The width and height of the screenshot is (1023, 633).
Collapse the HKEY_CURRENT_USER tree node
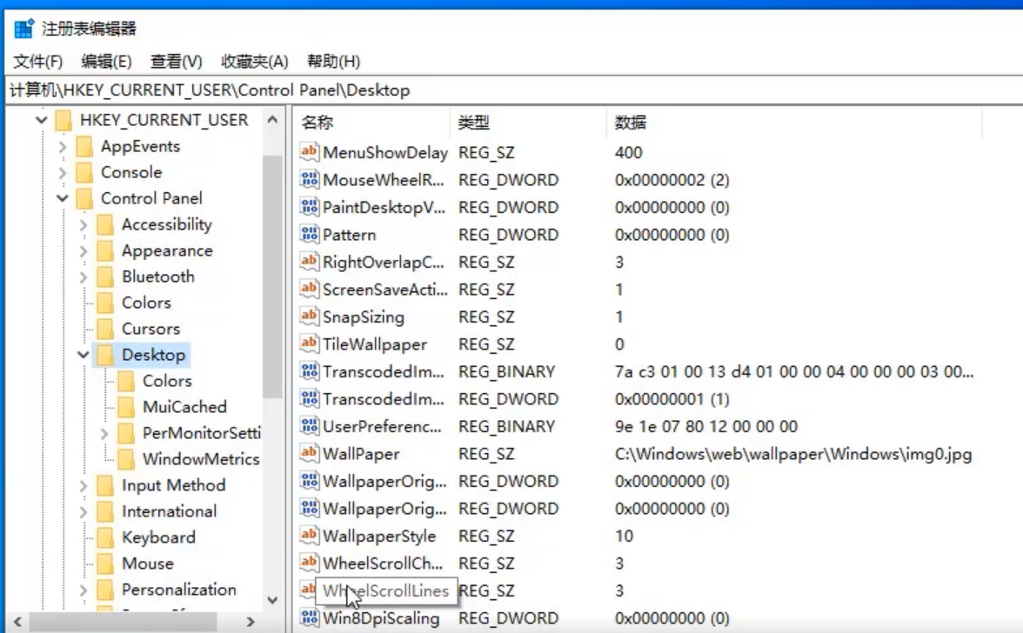42,120
